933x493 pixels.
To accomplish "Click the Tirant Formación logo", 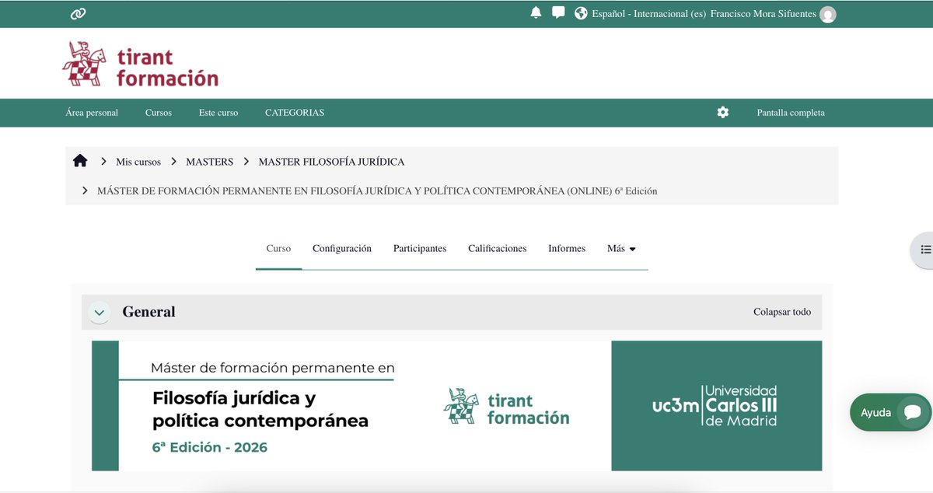I will pyautogui.click(x=141, y=64).
